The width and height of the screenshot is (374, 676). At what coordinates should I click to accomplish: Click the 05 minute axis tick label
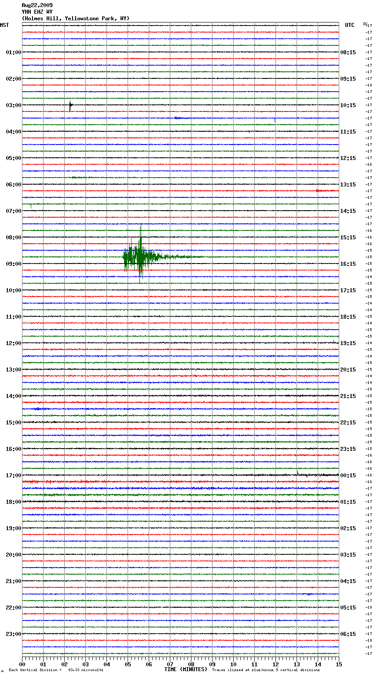tap(128, 664)
